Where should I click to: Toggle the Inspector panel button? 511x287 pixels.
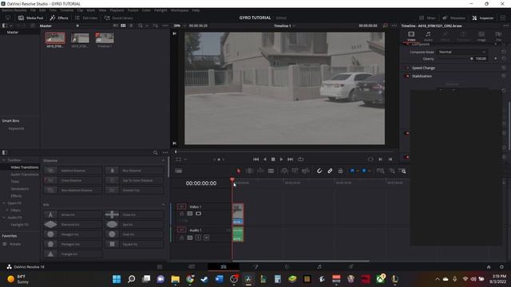[483, 18]
